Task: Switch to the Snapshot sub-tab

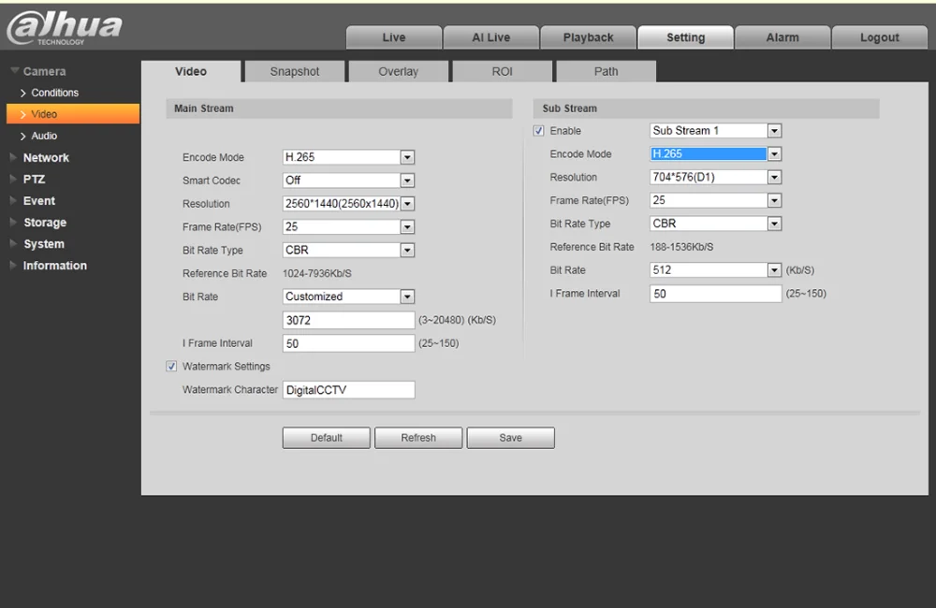Action: (x=295, y=72)
